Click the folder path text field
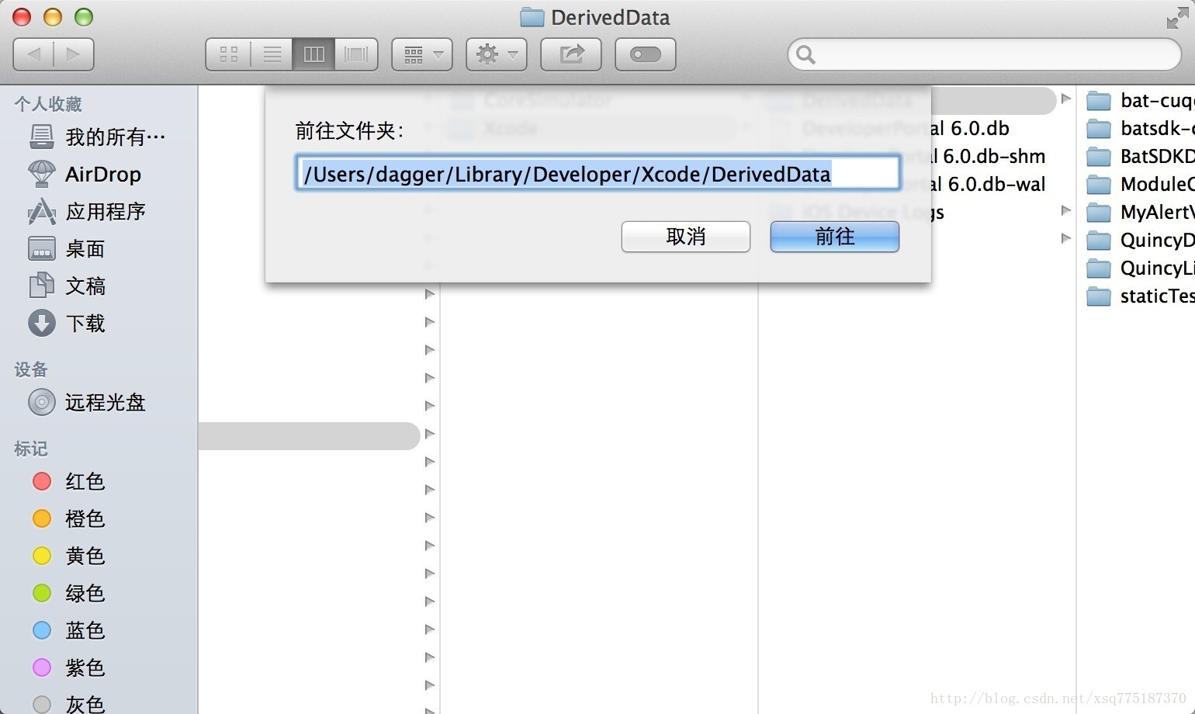The width and height of the screenshot is (1195, 714). pos(597,173)
